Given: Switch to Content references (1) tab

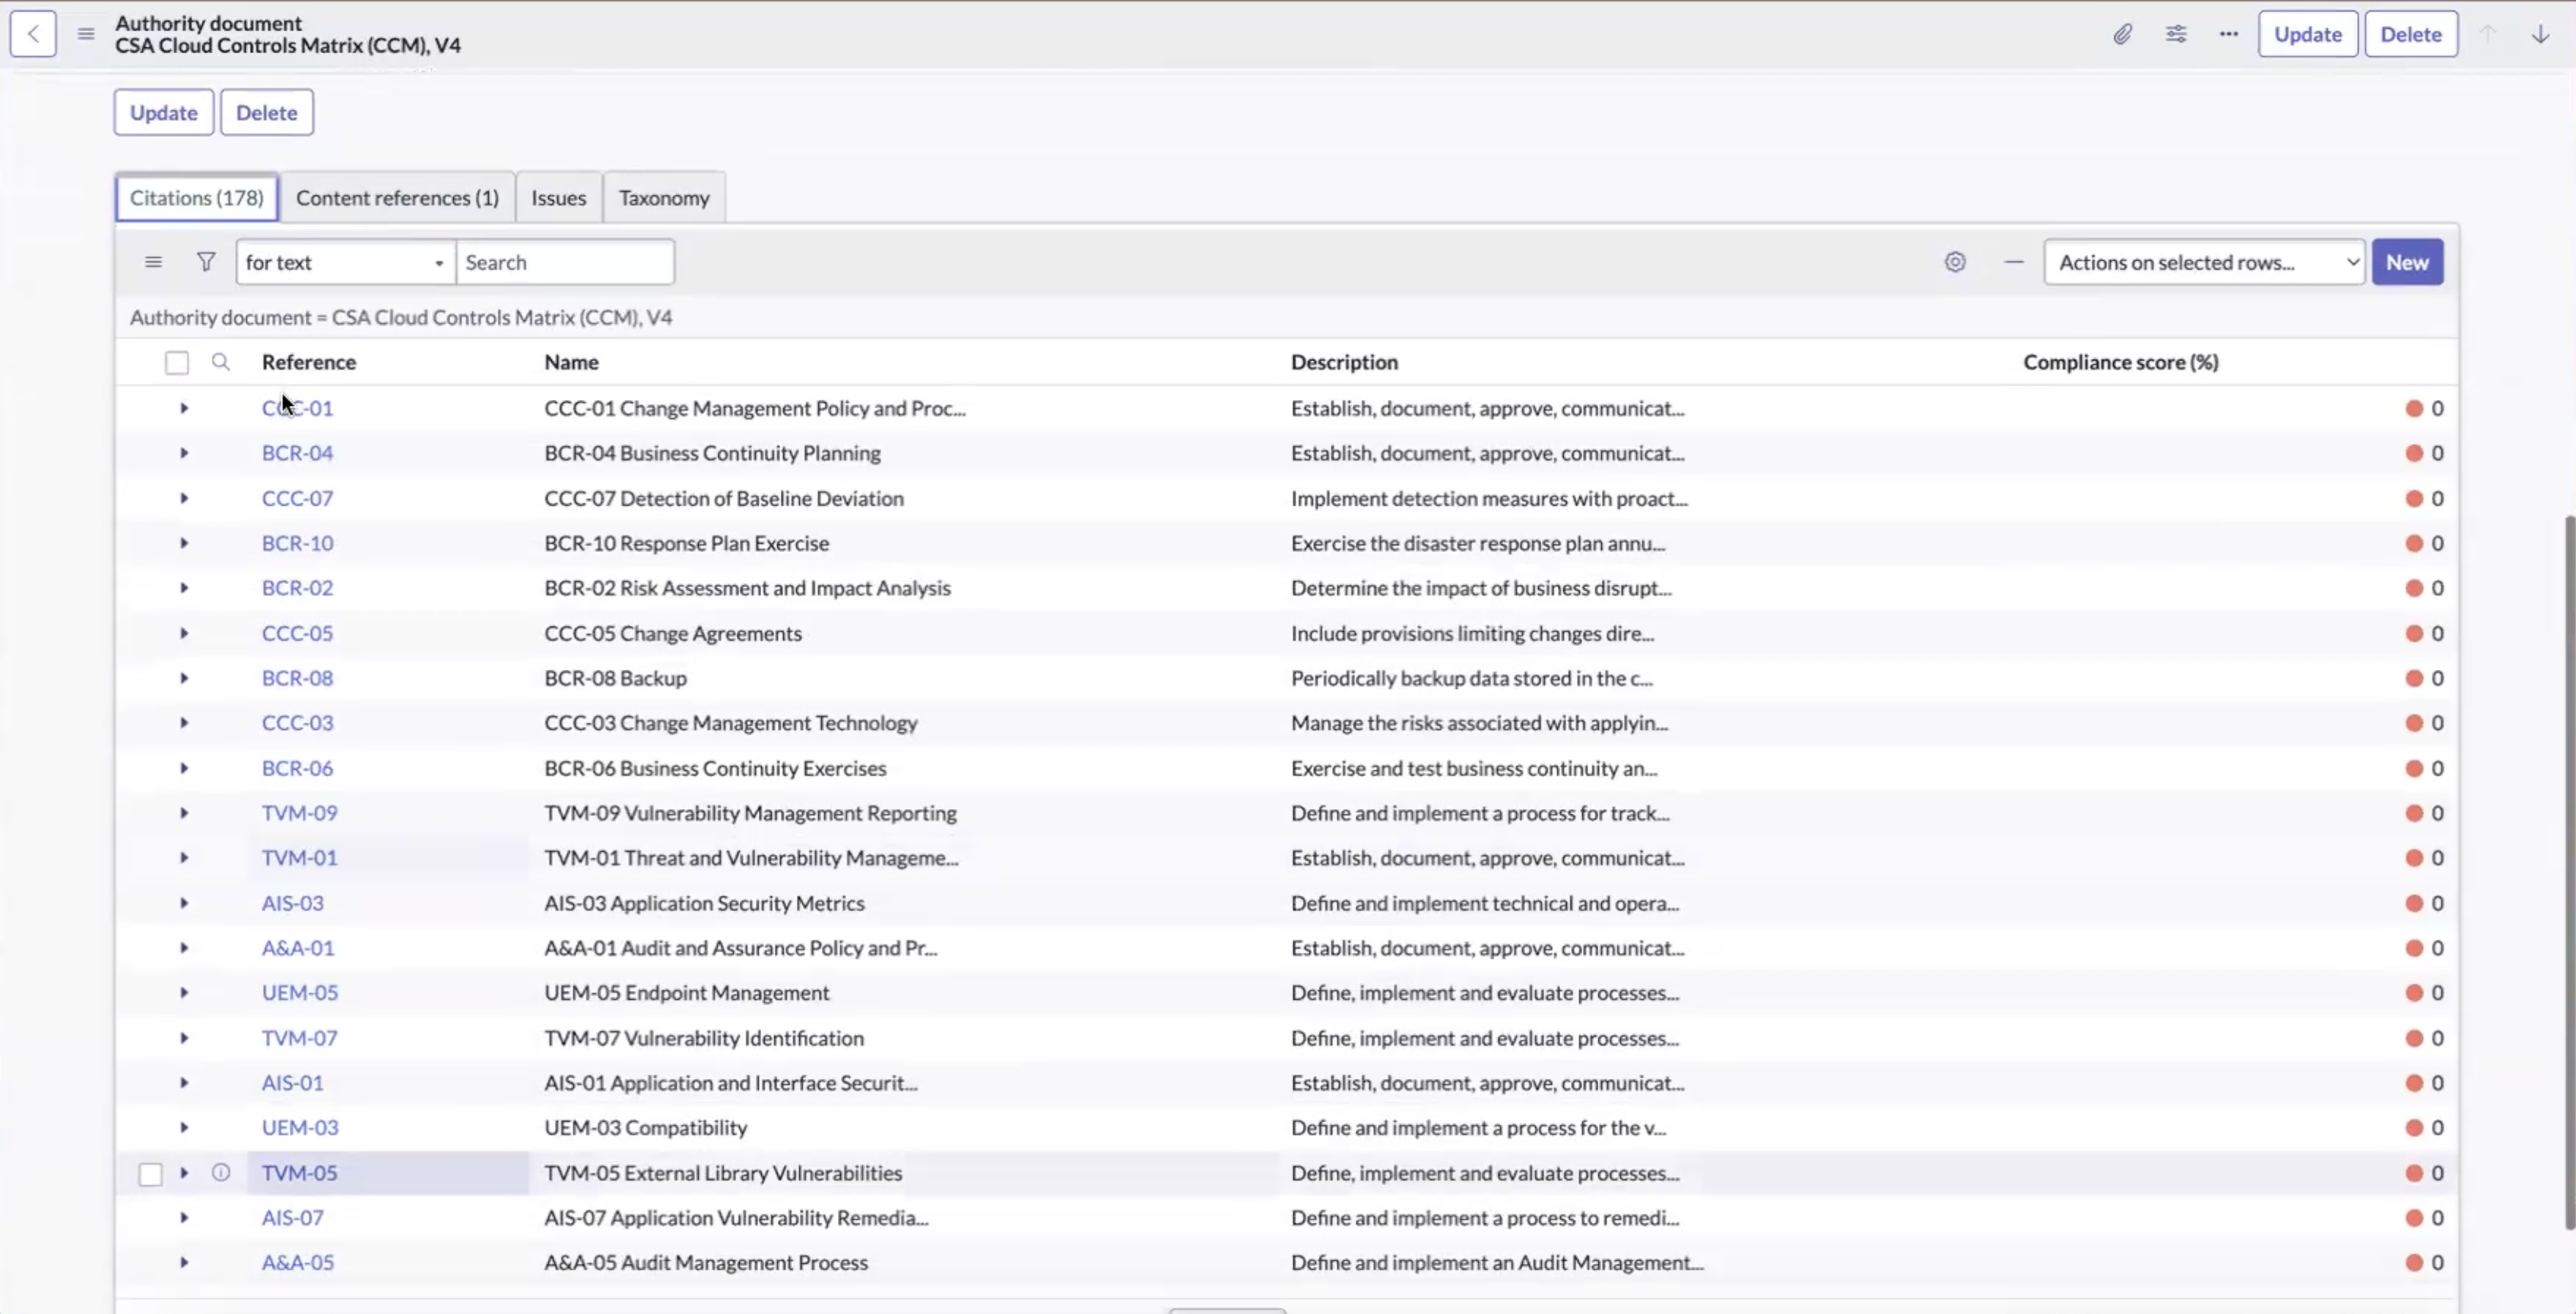Looking at the screenshot, I should (397, 198).
